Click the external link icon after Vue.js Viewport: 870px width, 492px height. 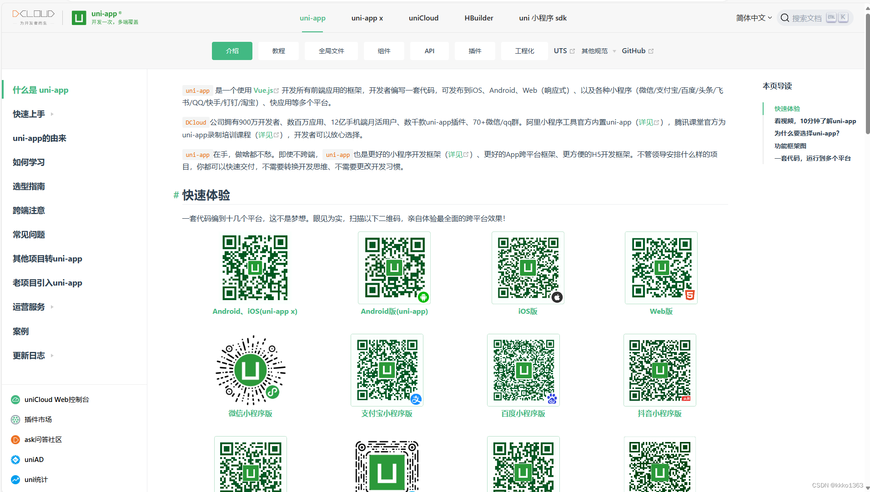coord(276,91)
